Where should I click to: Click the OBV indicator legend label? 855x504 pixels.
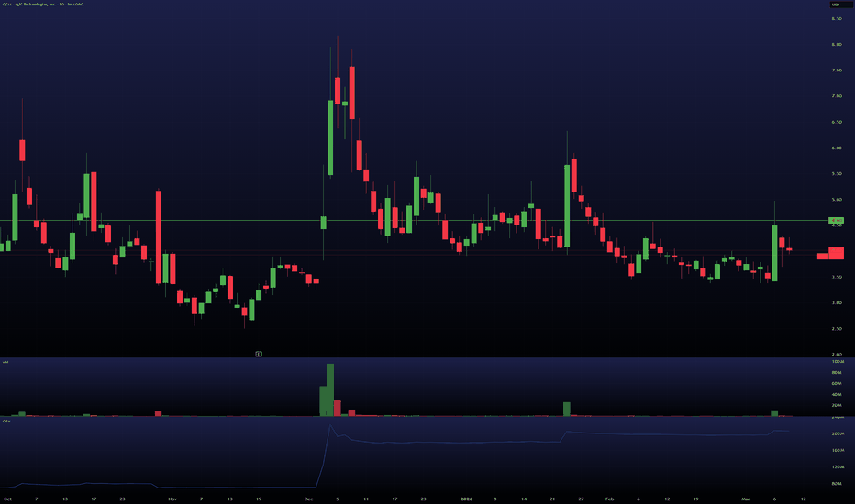pos(6,422)
